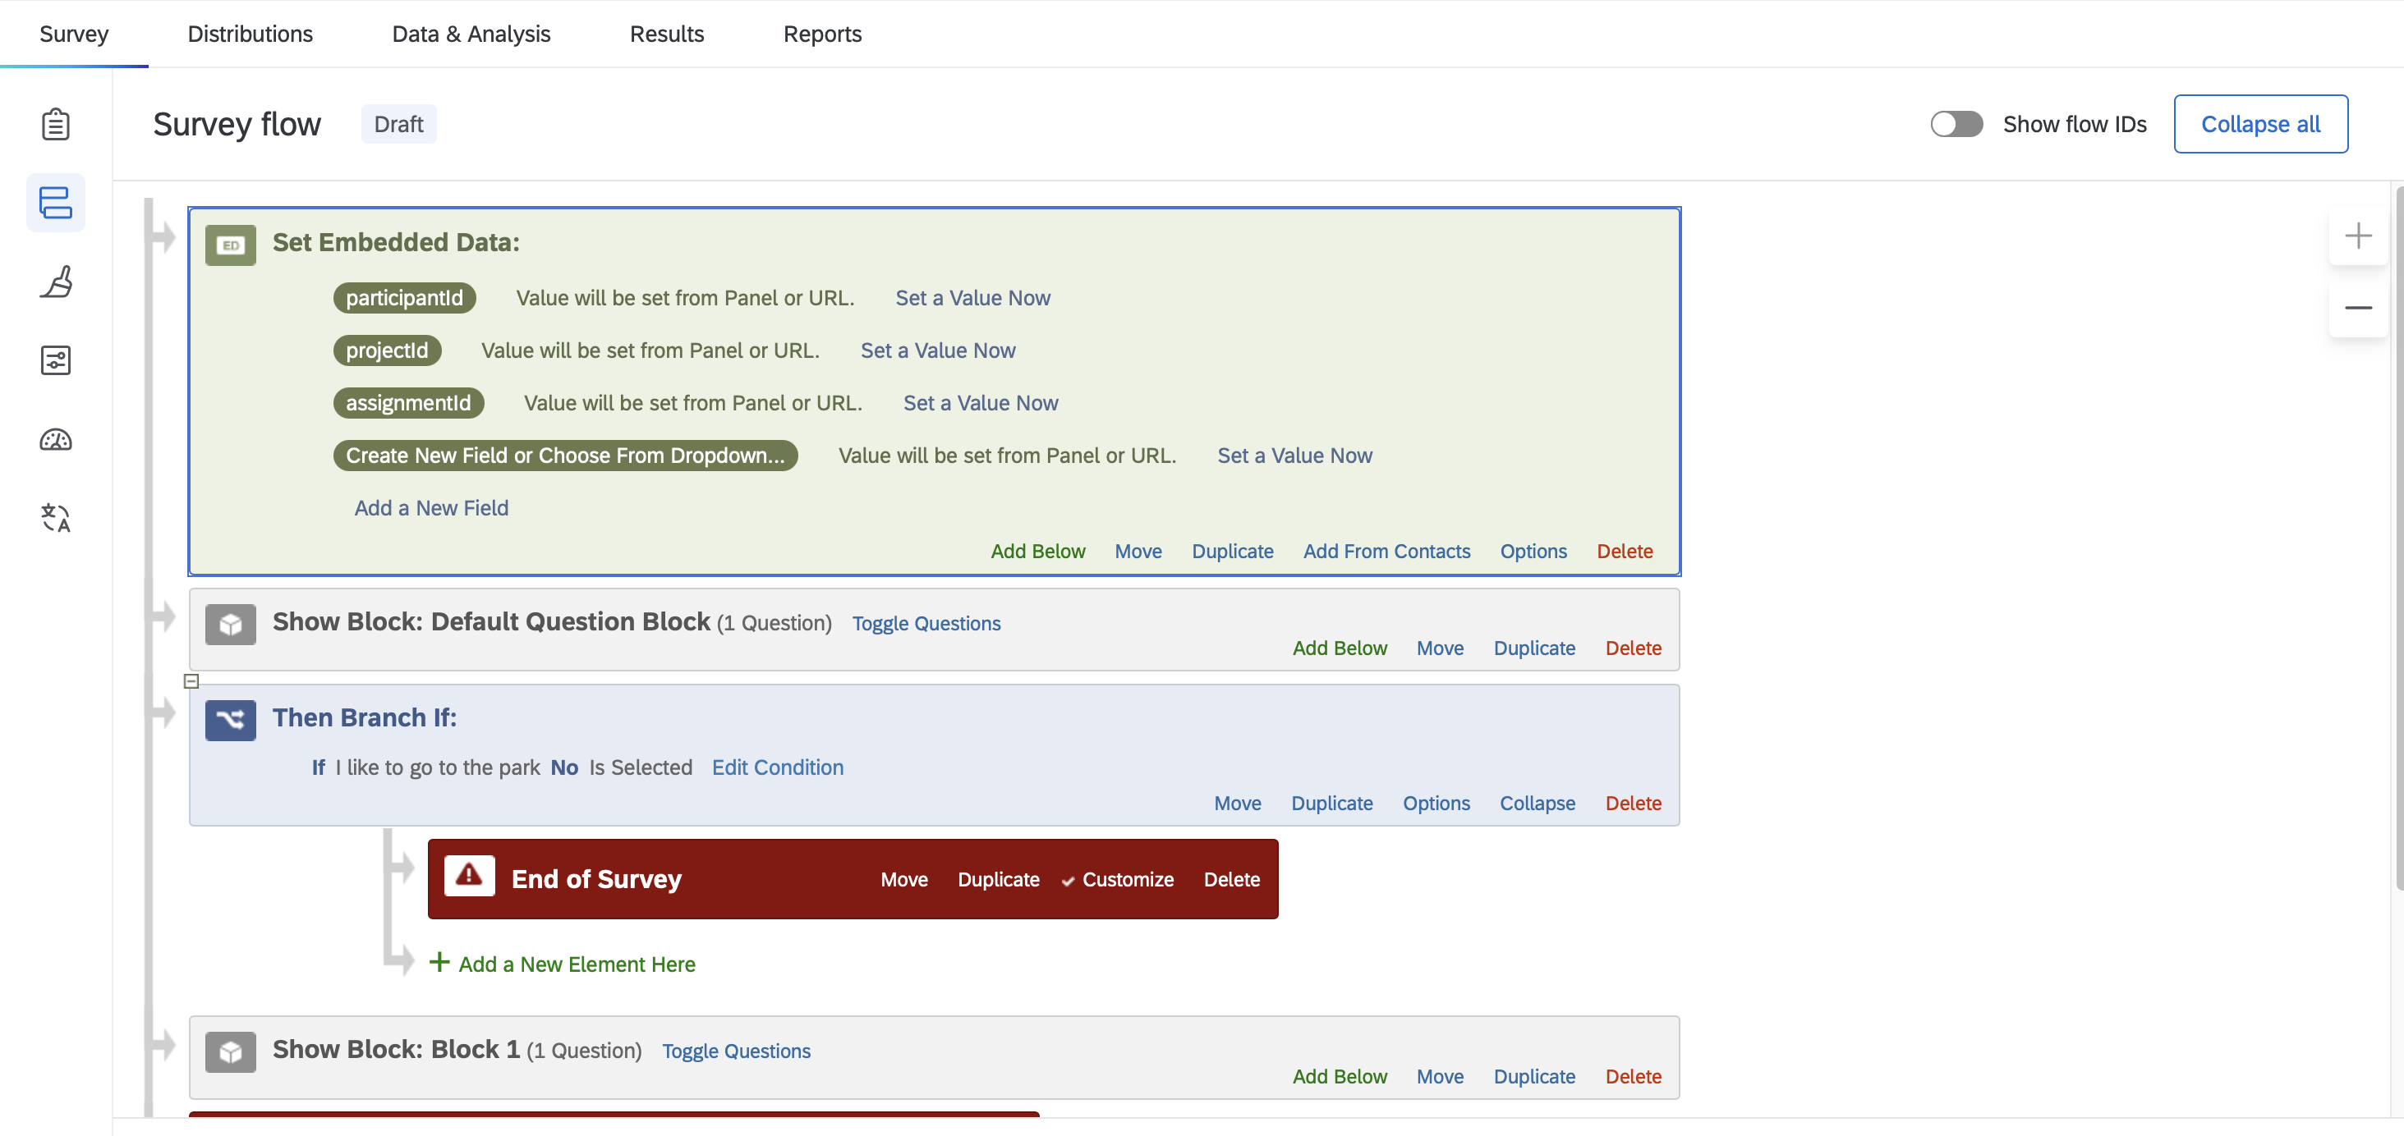
Task: Click End of Survey warning icon
Action: (470, 877)
